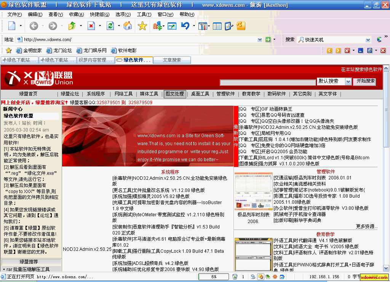This screenshot has width=390, height=282.
Task: Click the Back arrow button
Action: [34, 25]
